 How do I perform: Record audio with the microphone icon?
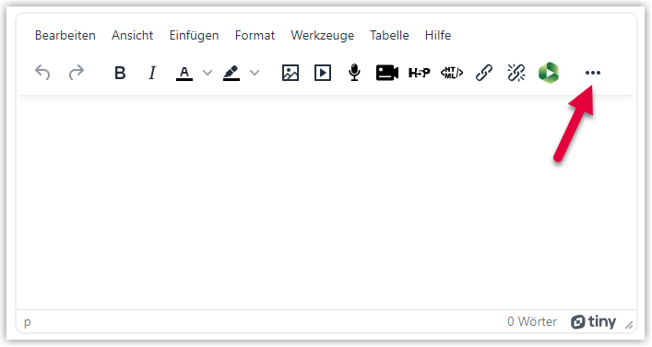click(354, 73)
